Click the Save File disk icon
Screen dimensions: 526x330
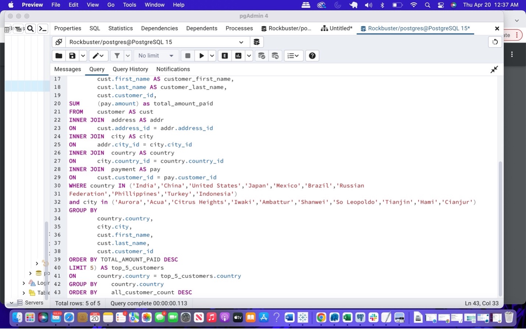(72, 56)
